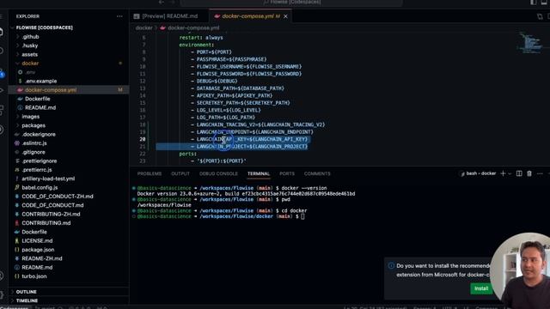Open the .gitignore file
550x309 pixels.
click(34, 152)
